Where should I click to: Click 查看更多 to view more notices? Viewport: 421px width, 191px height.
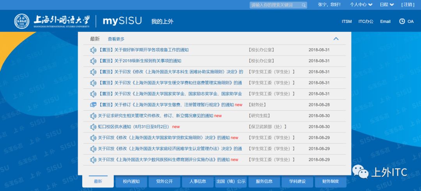tap(116, 39)
